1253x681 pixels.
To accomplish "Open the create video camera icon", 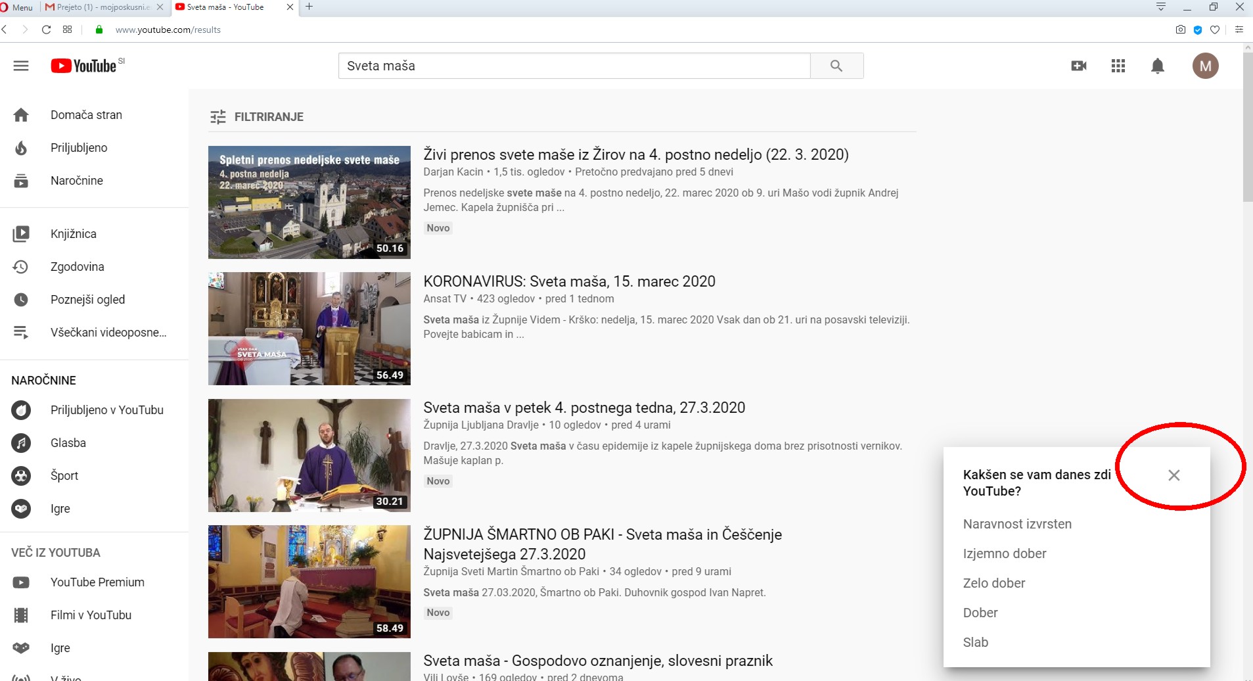I will tap(1078, 66).
